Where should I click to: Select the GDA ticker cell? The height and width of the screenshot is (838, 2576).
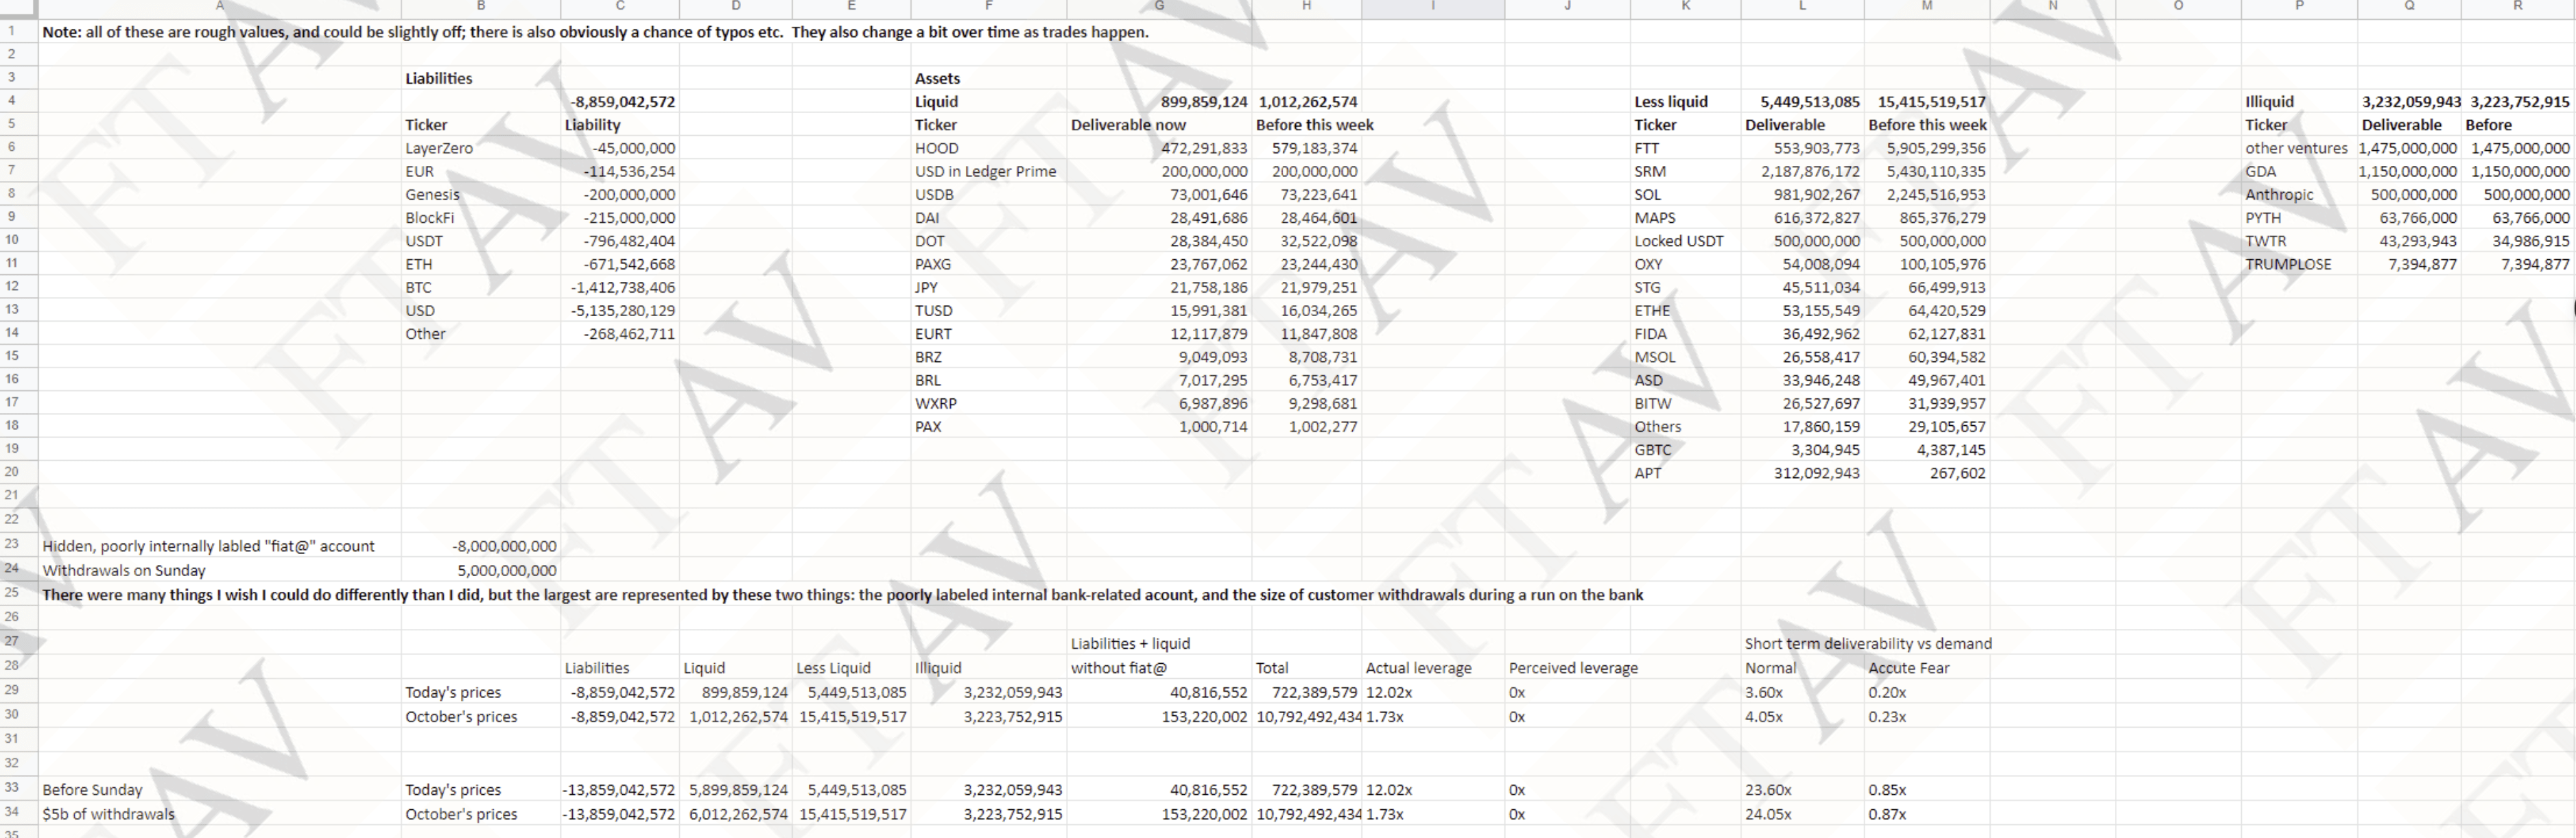point(2260,171)
